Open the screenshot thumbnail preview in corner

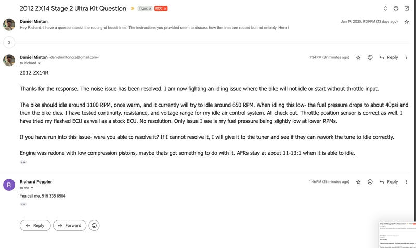(x=397, y=235)
